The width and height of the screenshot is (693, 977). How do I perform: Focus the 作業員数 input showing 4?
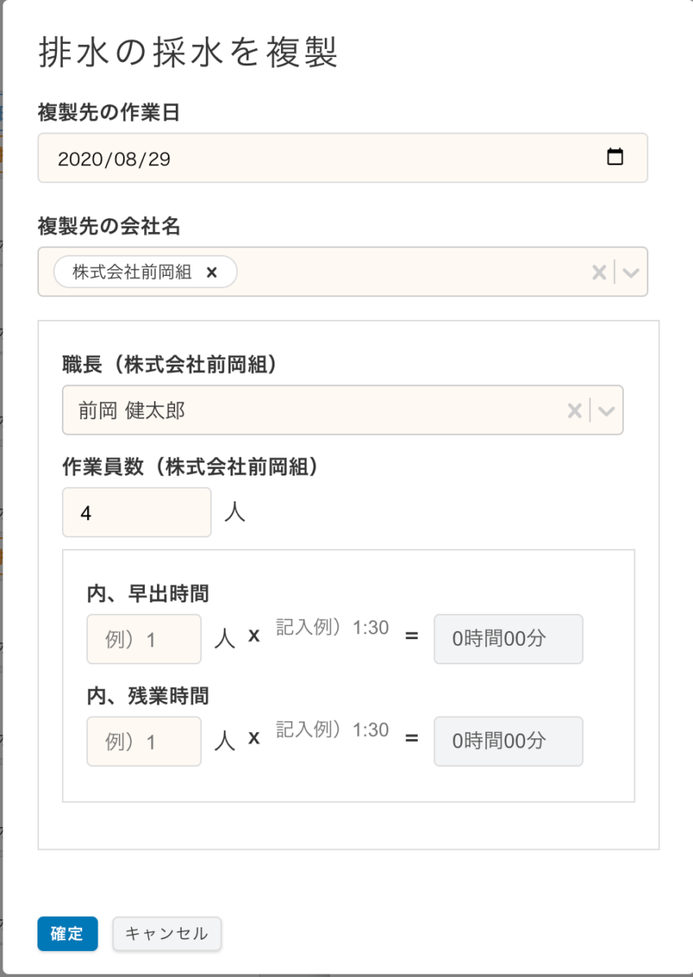pos(137,513)
